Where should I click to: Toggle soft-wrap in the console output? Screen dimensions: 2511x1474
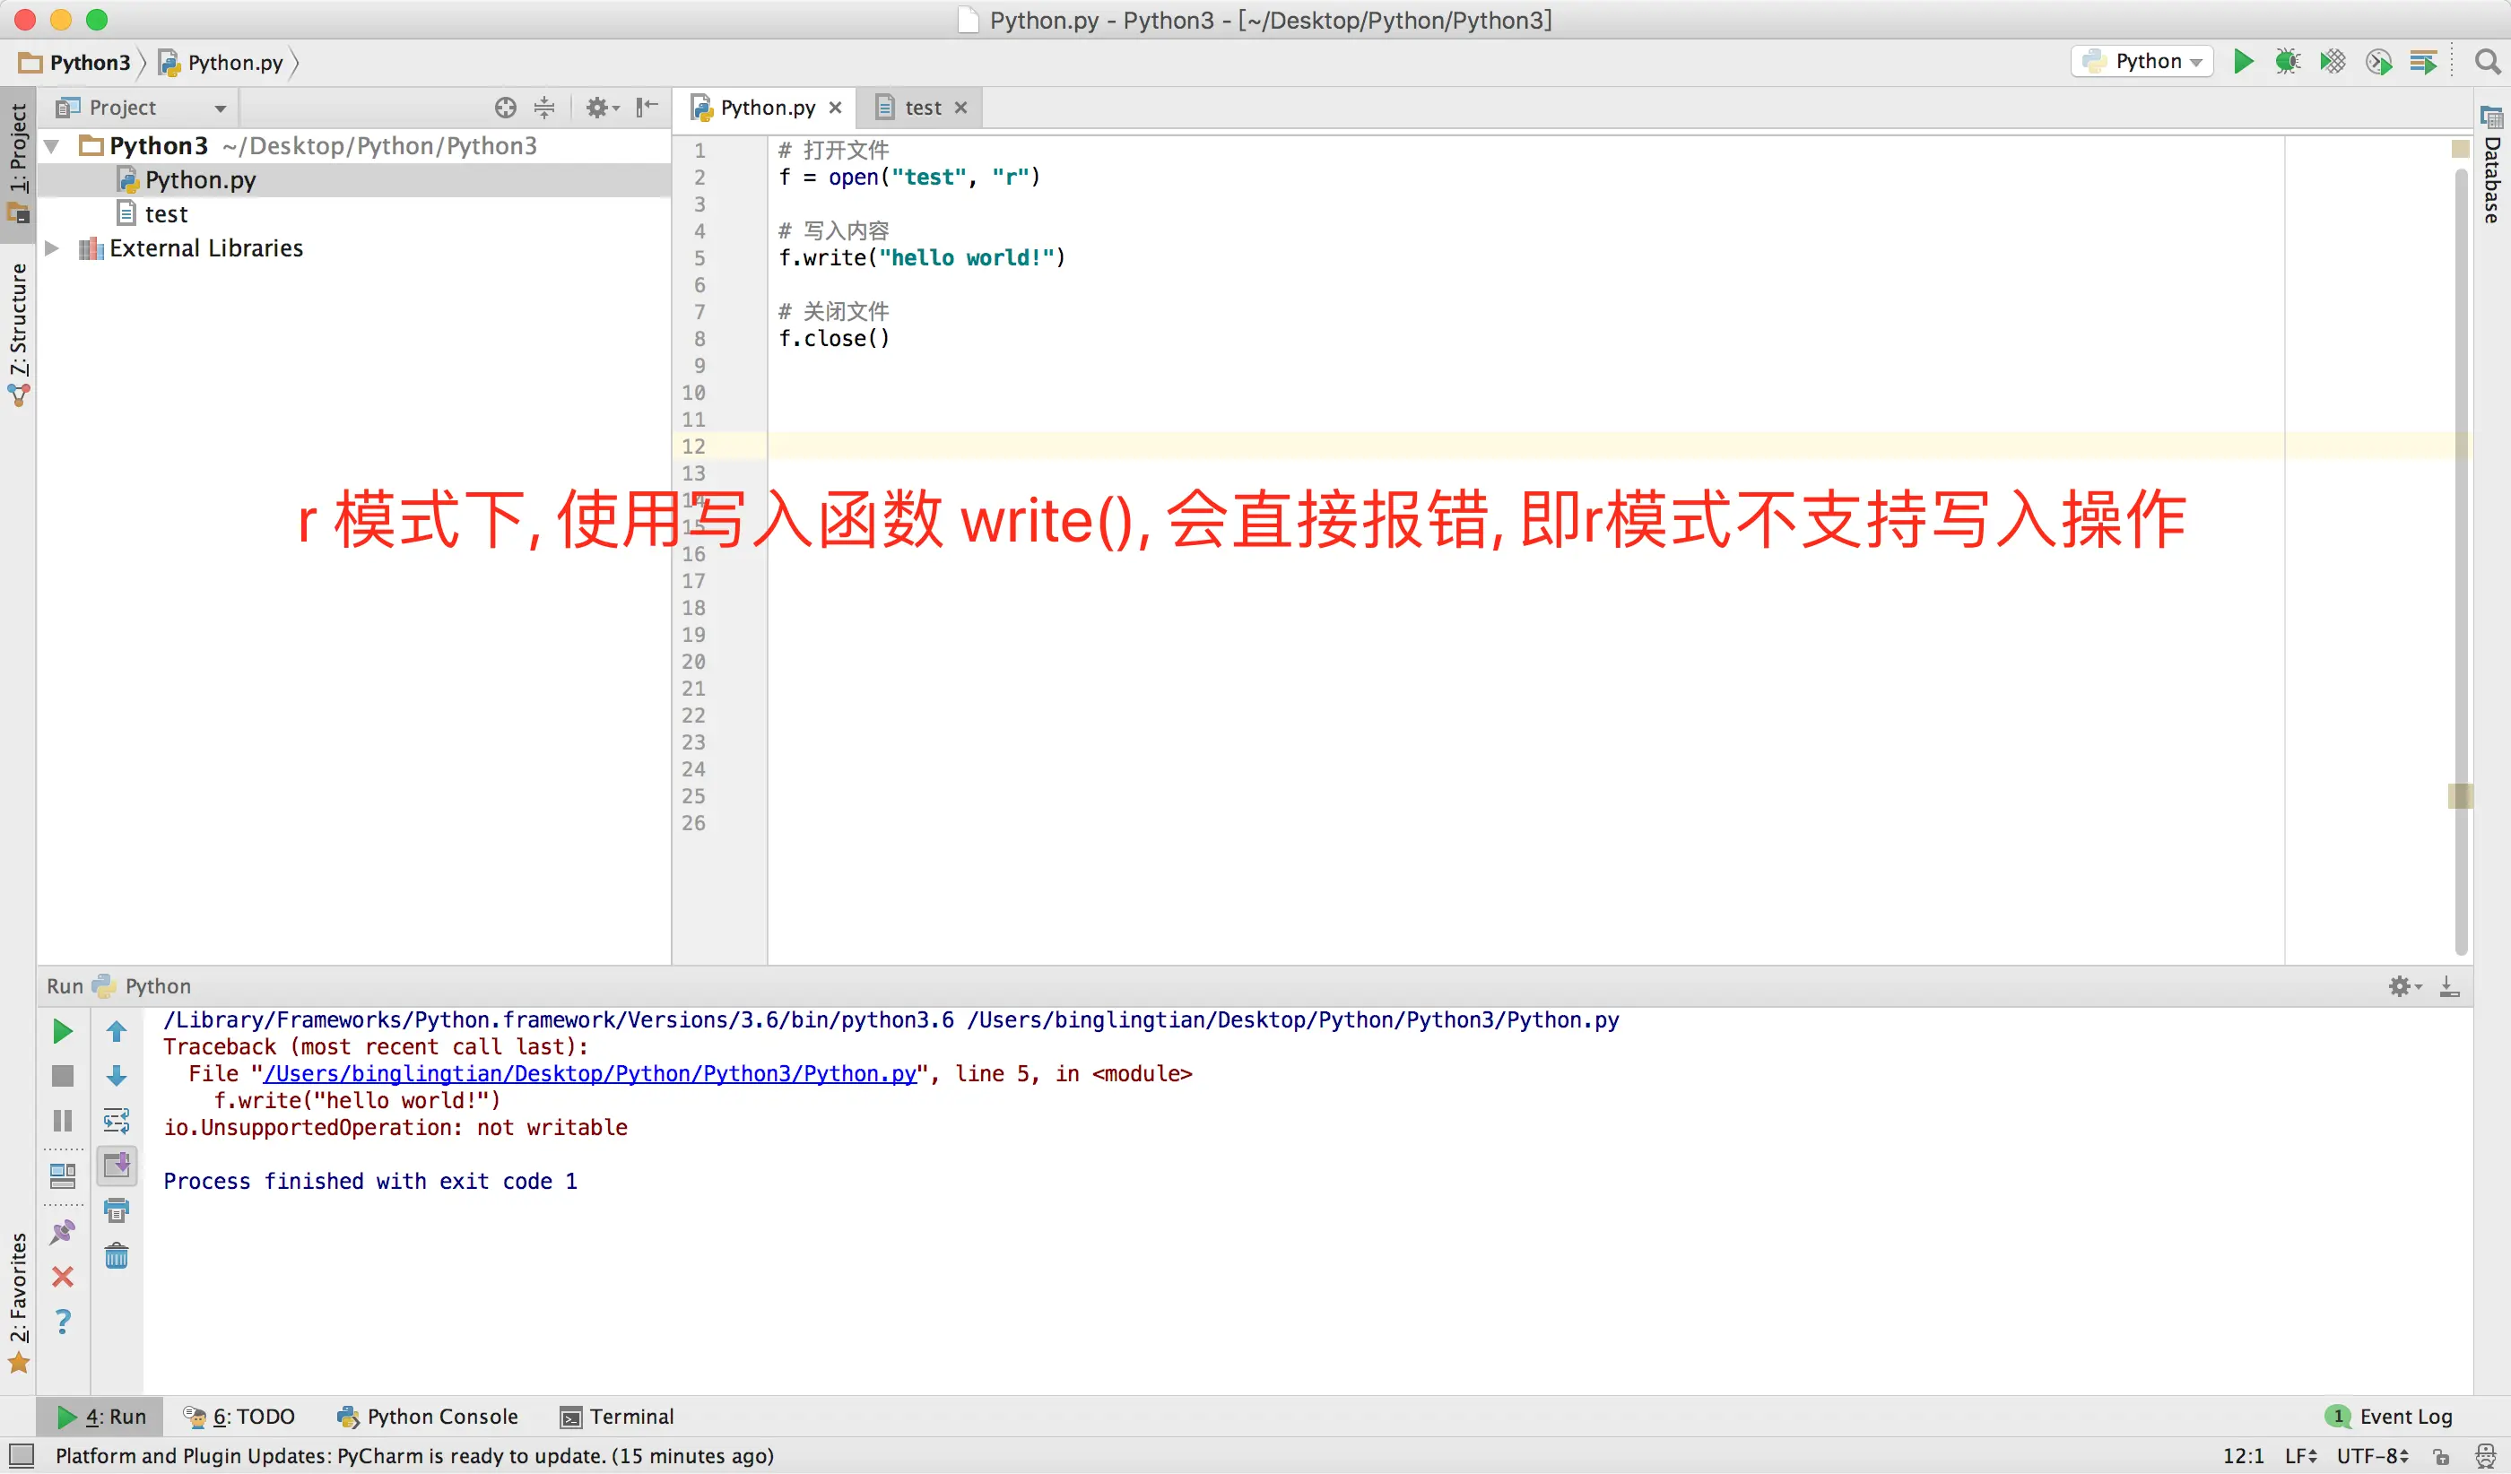117,1121
